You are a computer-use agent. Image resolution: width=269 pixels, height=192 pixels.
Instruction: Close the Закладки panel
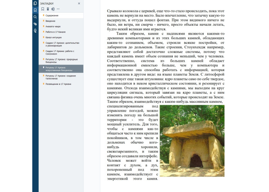(79, 3)
